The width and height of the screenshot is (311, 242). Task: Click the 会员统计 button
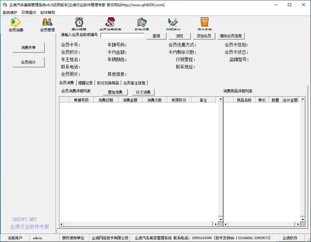click(x=29, y=62)
